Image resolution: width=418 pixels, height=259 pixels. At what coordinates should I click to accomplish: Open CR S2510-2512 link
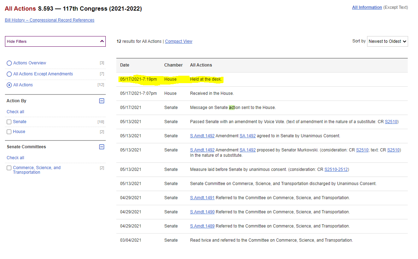tap(336, 169)
